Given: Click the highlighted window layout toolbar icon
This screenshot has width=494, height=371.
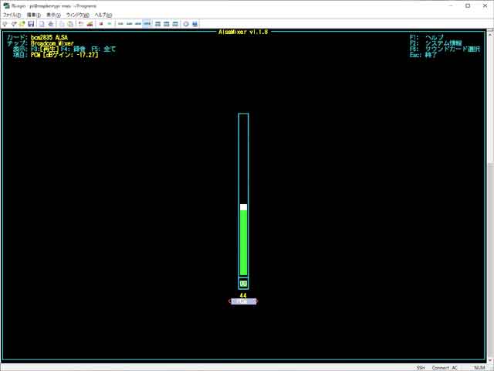Looking at the screenshot, I should click(x=147, y=24).
